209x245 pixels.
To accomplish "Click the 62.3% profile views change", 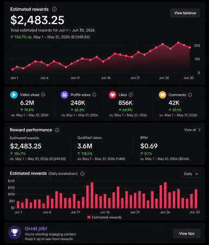I will tap(78, 110).
